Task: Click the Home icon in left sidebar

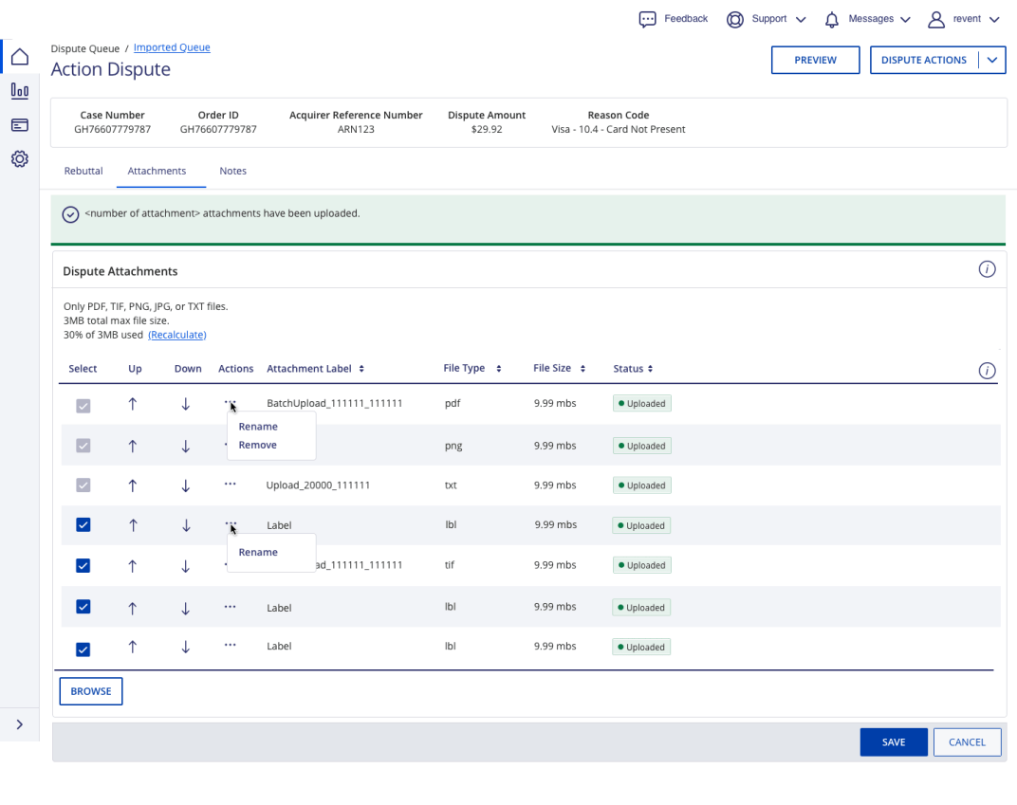Action: 19,57
